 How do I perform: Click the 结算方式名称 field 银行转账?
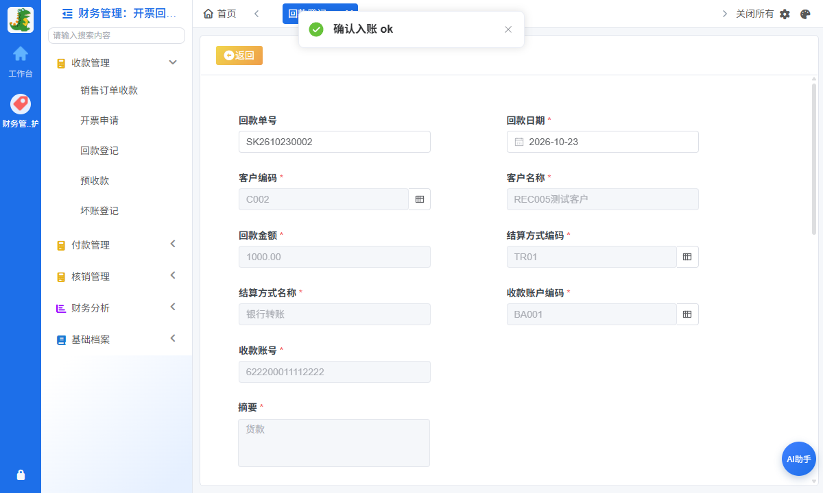[x=335, y=314]
